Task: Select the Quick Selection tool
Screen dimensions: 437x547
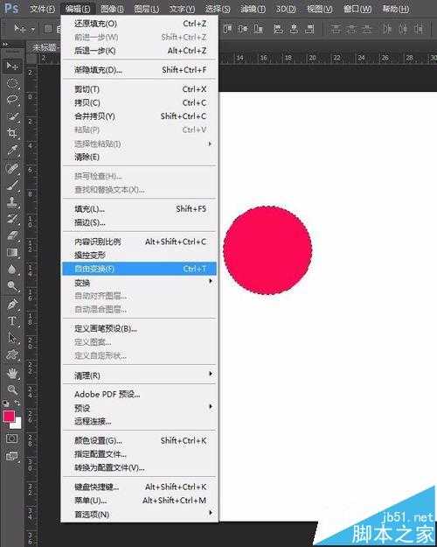Action: click(12, 116)
